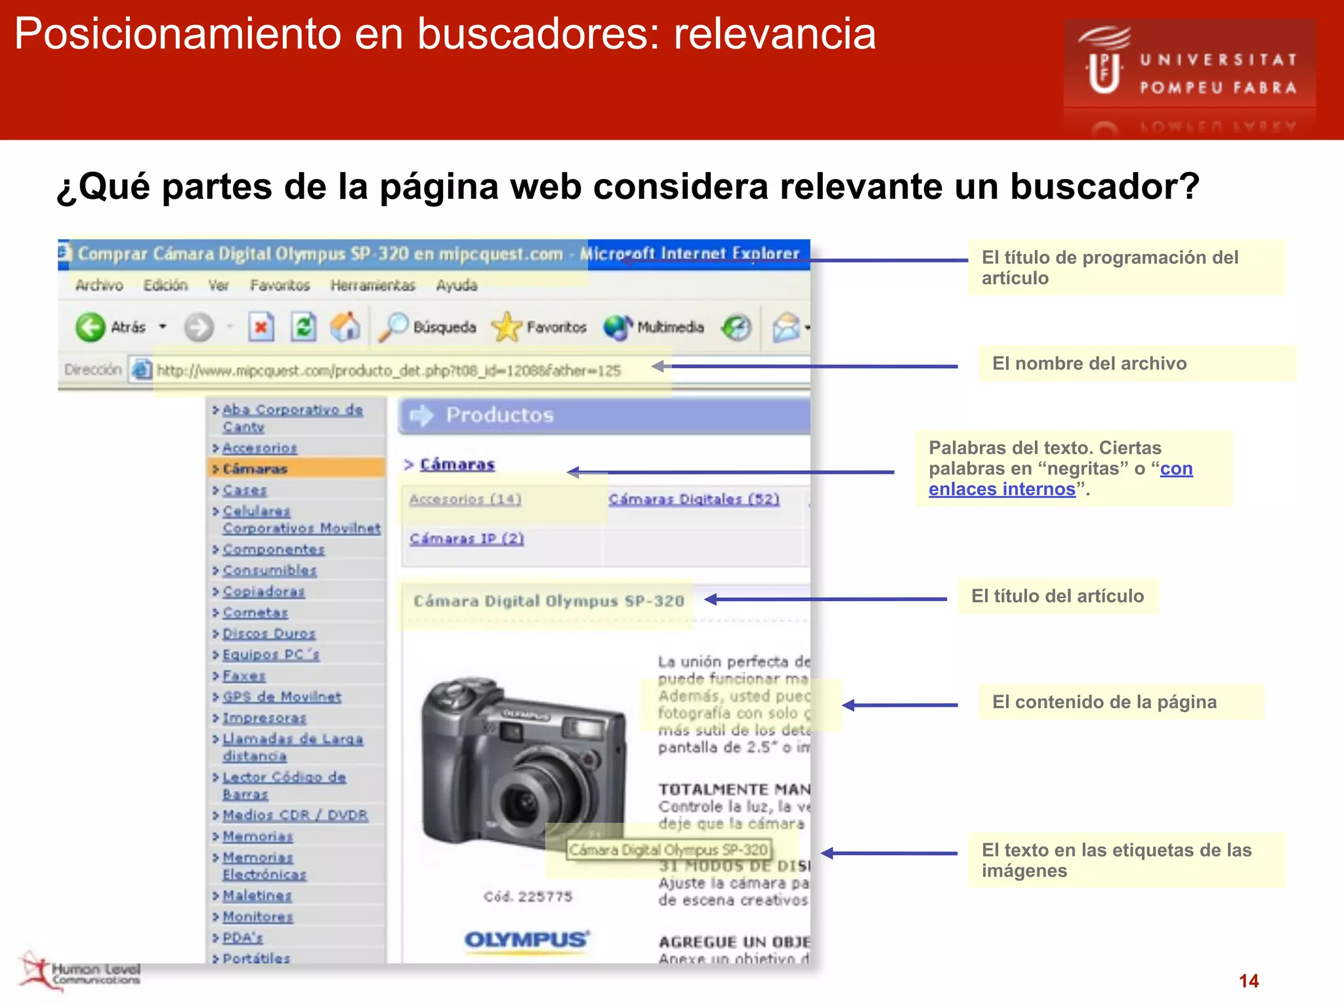Click the green Atrás back arrow icon
The height and width of the screenshot is (1008, 1344).
tap(91, 326)
